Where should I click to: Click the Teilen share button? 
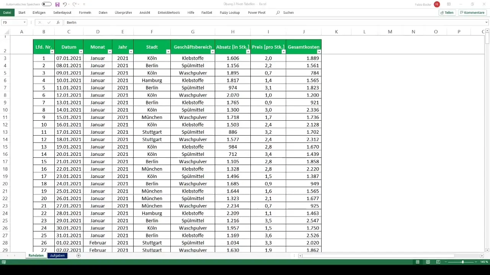(x=447, y=13)
